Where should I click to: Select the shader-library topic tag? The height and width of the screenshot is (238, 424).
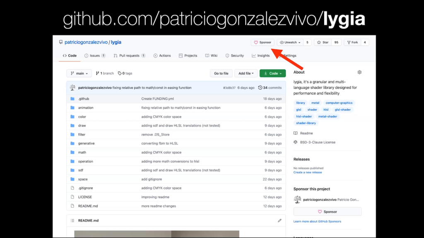(x=306, y=123)
